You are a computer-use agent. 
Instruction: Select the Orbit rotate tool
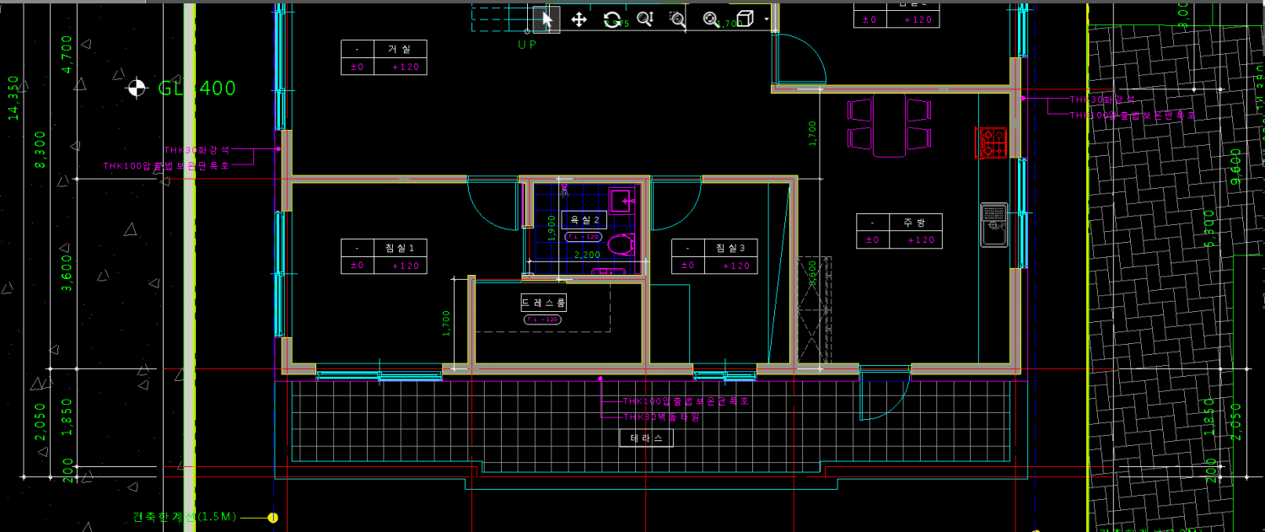pyautogui.click(x=612, y=19)
